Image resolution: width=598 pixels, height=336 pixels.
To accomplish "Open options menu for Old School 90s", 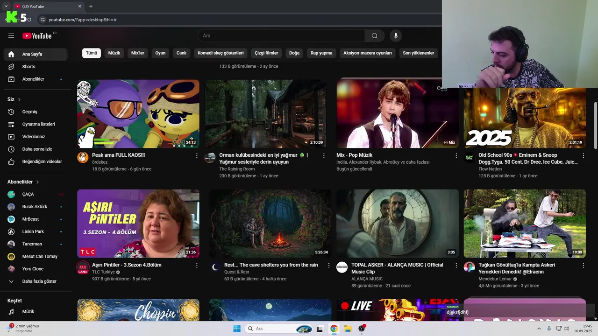I will [583, 155].
